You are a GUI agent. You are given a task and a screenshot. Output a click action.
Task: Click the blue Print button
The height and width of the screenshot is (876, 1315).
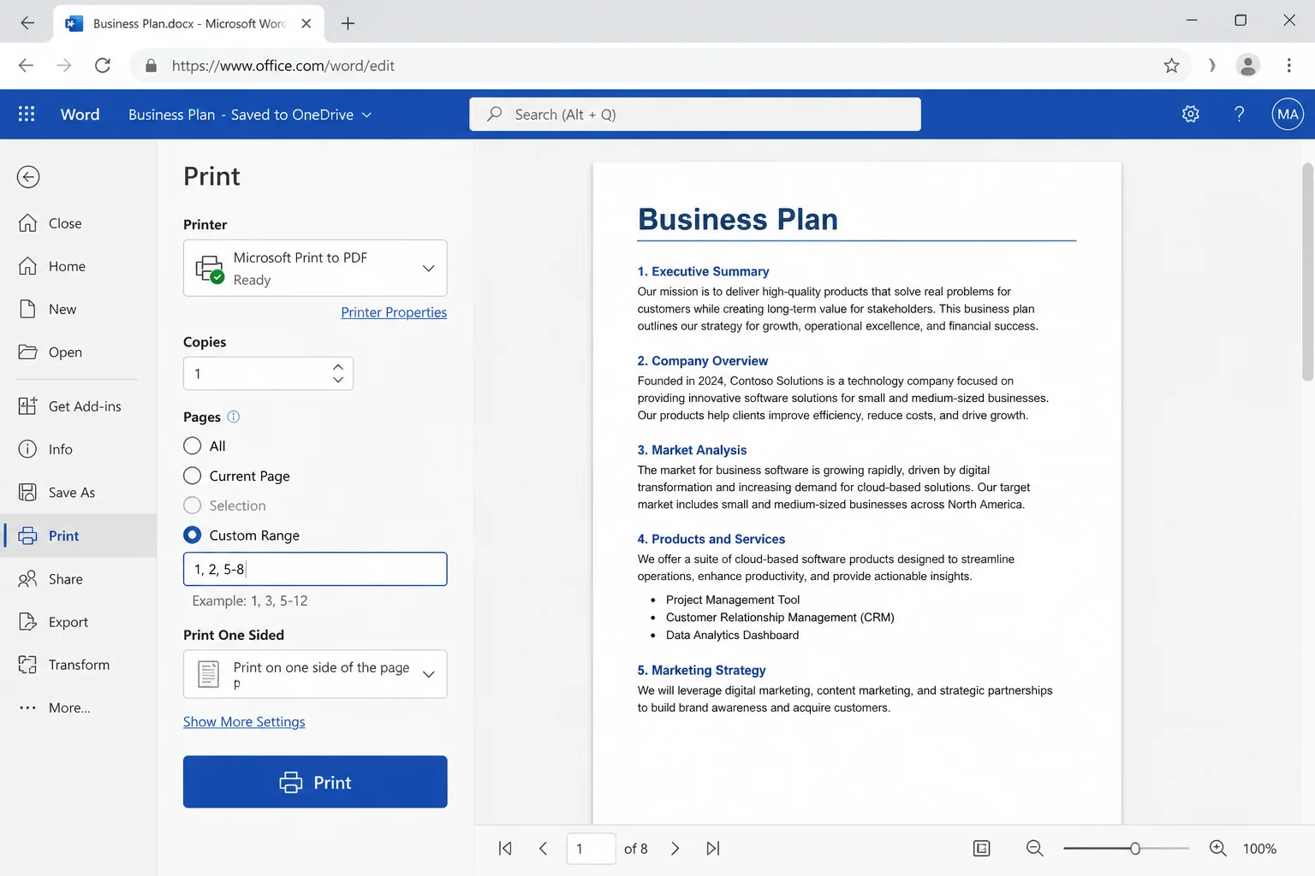click(x=315, y=782)
